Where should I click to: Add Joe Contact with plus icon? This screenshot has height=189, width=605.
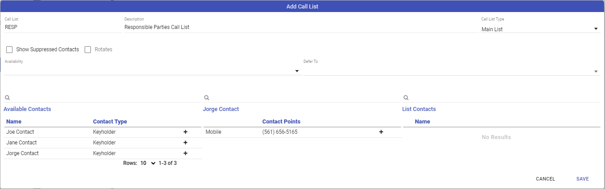click(185, 132)
